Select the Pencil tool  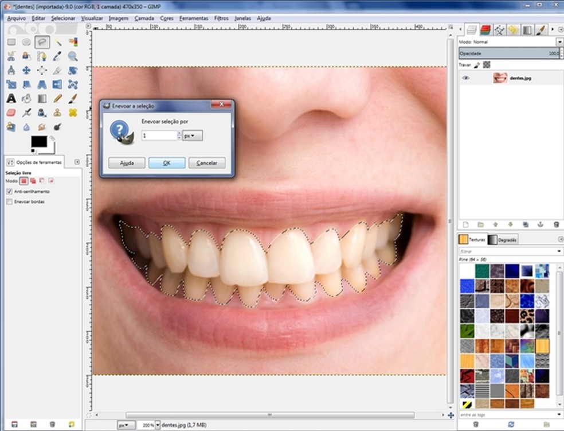(x=57, y=99)
